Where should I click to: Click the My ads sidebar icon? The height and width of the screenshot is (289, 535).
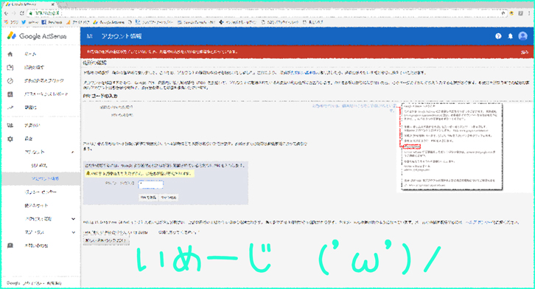[x=10, y=68]
